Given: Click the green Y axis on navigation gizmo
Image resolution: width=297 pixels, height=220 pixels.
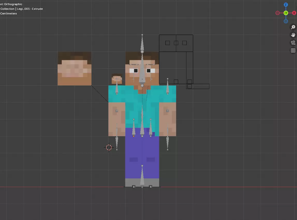Looking at the screenshot, I should (286, 13).
